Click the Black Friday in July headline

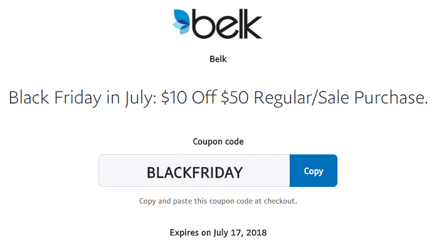[x=218, y=97]
